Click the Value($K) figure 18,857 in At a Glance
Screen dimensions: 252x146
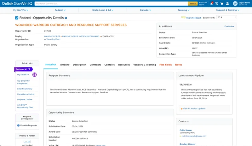coord(195,48)
